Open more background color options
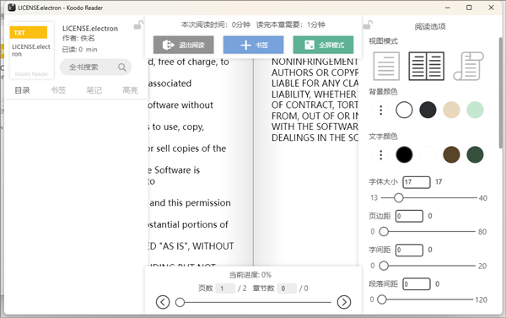 tap(381, 110)
